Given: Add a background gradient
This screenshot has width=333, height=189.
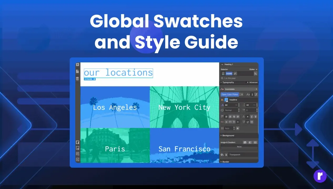Looking at the screenshot, I should pyautogui.click(x=250, y=142).
